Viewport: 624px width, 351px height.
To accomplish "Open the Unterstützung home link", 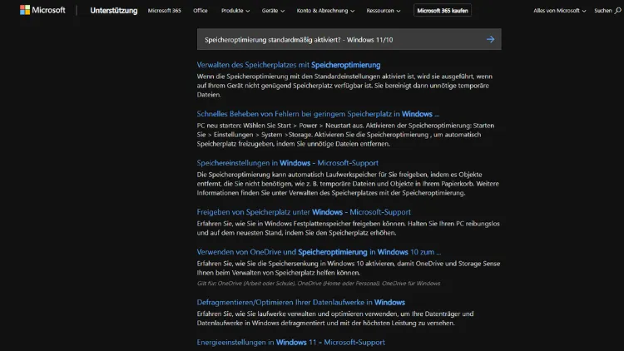I will pos(114,11).
